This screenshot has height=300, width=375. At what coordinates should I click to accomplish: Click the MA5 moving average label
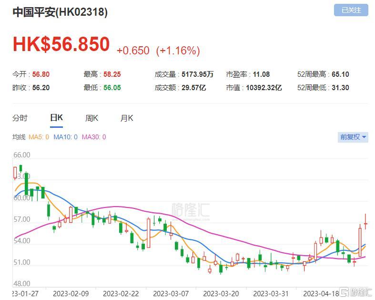click(x=39, y=137)
